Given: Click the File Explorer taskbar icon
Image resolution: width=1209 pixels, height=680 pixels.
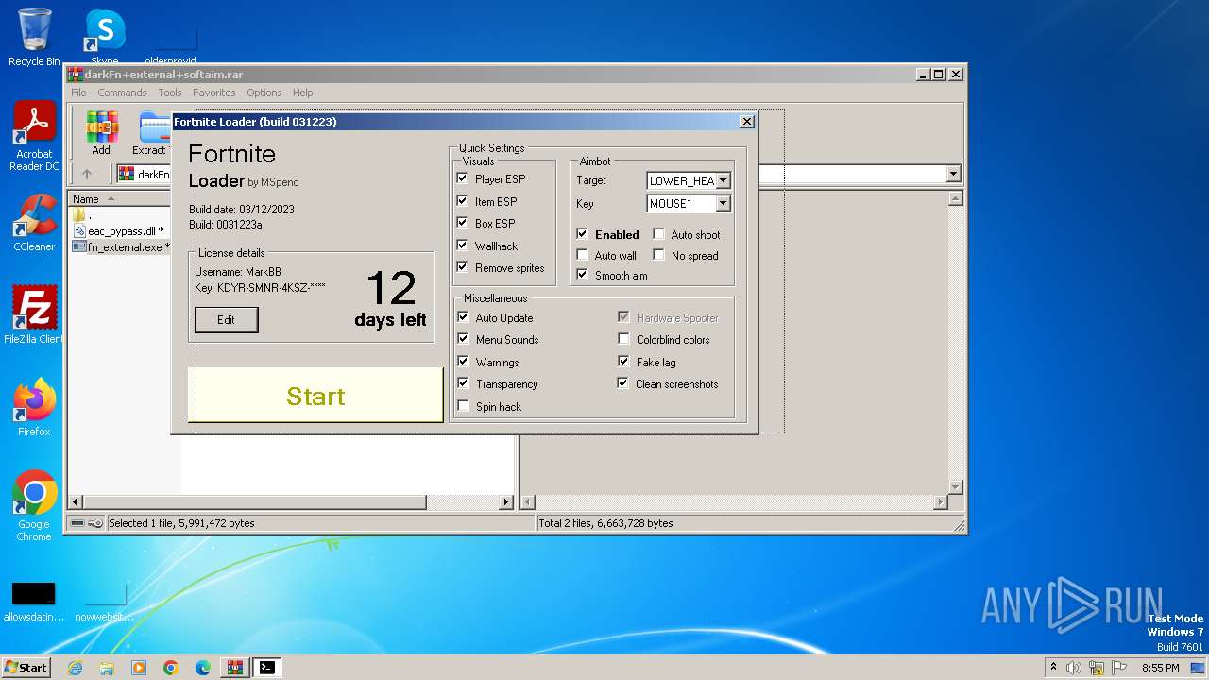Looking at the screenshot, I should pos(107,668).
